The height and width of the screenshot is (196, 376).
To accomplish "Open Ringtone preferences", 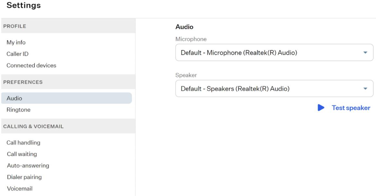I will pyautogui.click(x=18, y=110).
